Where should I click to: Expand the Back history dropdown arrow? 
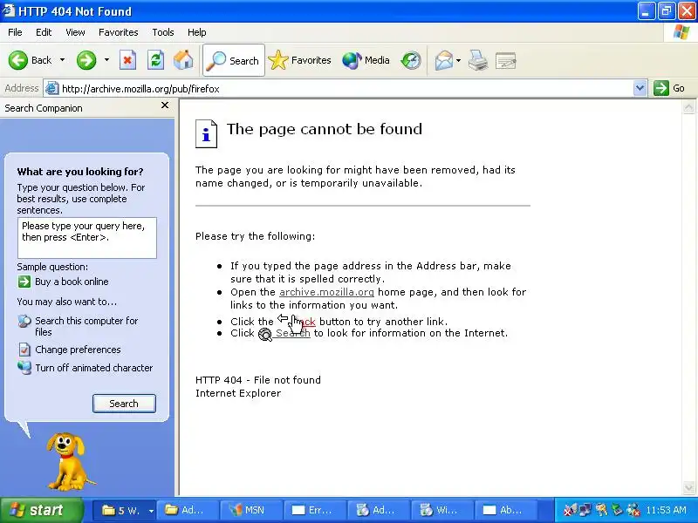tap(62, 60)
